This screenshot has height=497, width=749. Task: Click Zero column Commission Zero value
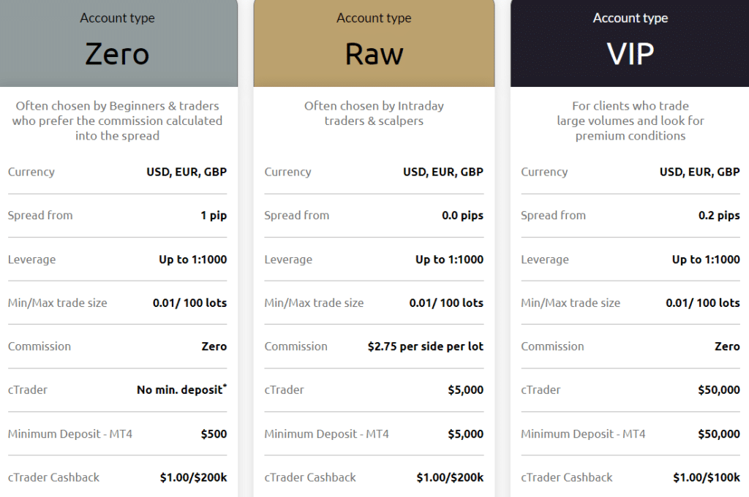pos(214,346)
